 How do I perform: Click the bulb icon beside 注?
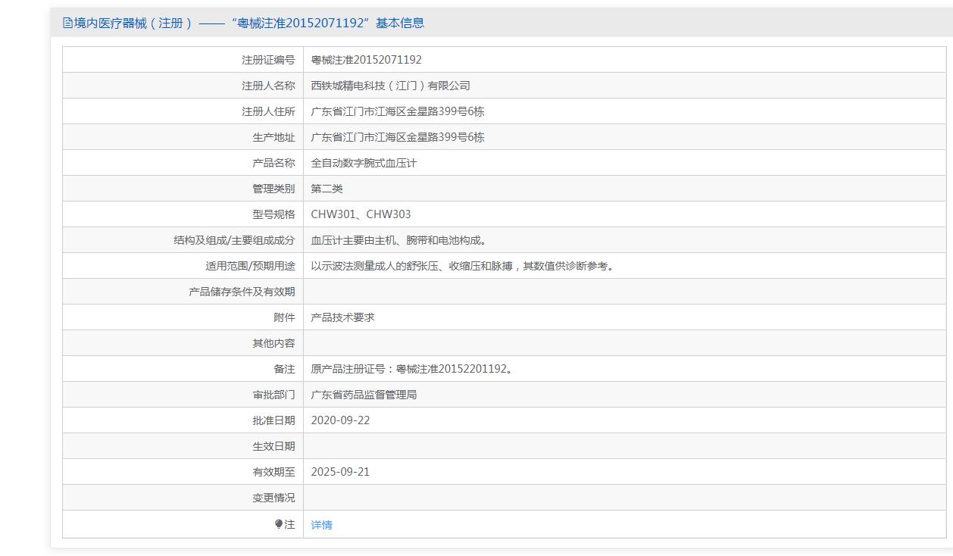point(279,524)
